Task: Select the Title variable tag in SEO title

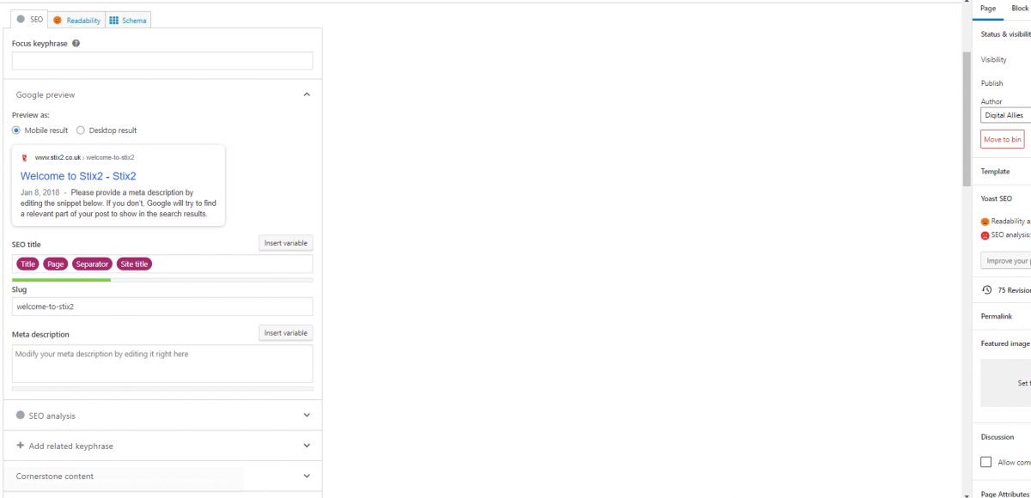Action: click(27, 264)
